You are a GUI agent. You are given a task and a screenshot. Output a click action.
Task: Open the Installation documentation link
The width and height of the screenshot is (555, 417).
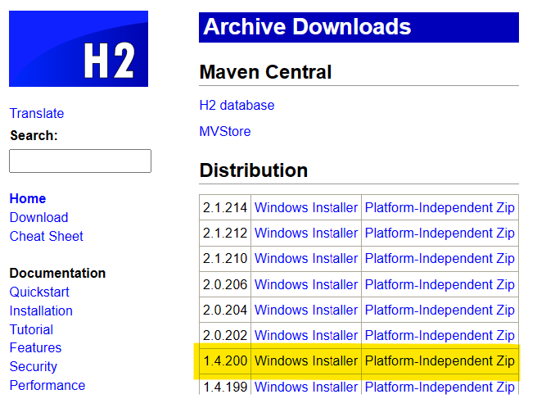point(41,310)
